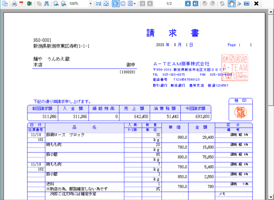Click the メモ remark cell
The height and width of the screenshot is (200, 274).
pos(222,194)
